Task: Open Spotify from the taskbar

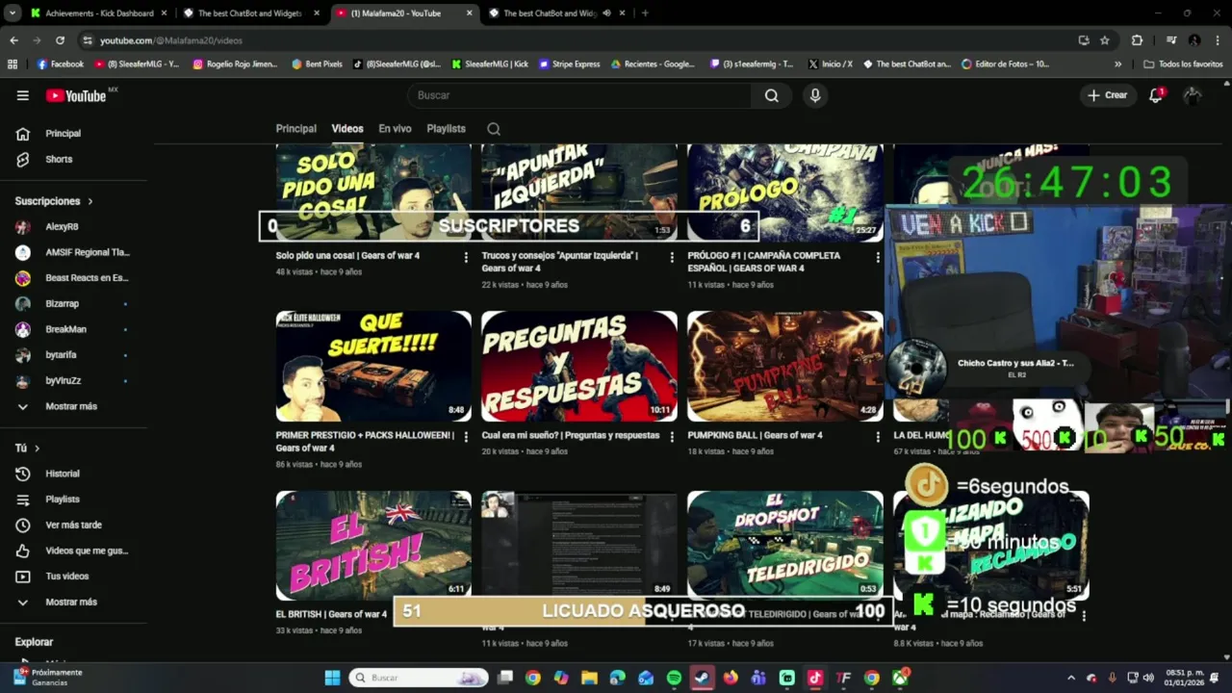Action: [674, 678]
